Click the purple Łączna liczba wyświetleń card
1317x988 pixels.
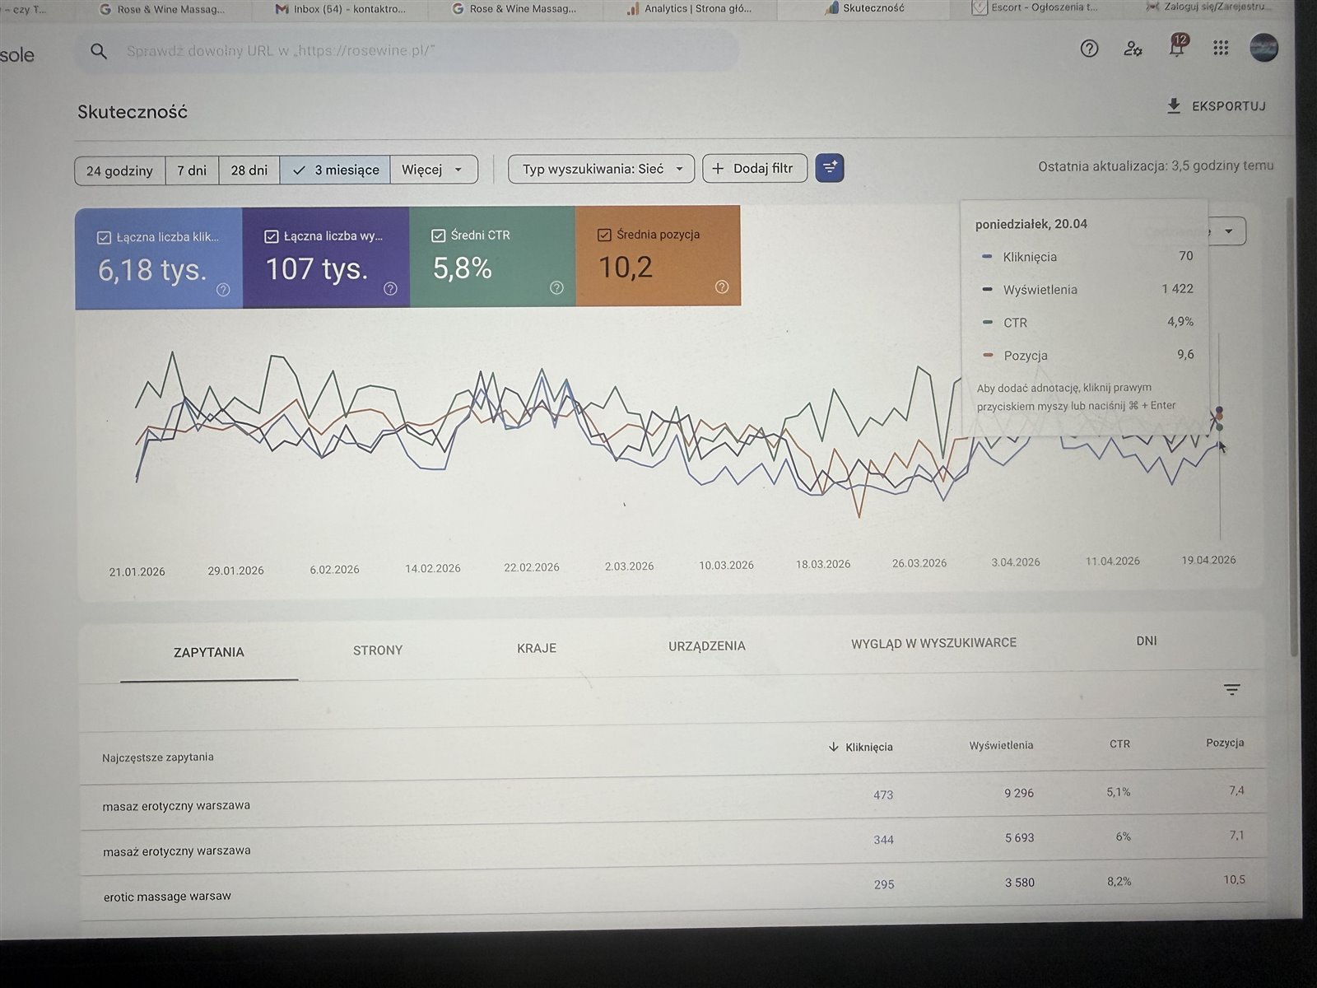click(326, 258)
